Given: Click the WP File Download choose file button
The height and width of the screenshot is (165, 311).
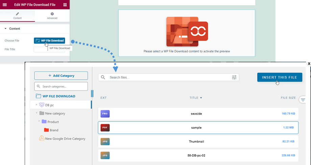Looking at the screenshot, I should point(49,40).
